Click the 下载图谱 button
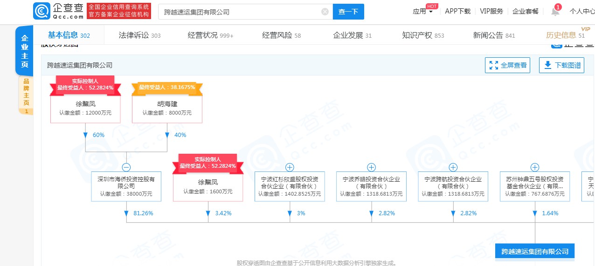Image resolution: width=595 pixels, height=266 pixels. click(561, 66)
